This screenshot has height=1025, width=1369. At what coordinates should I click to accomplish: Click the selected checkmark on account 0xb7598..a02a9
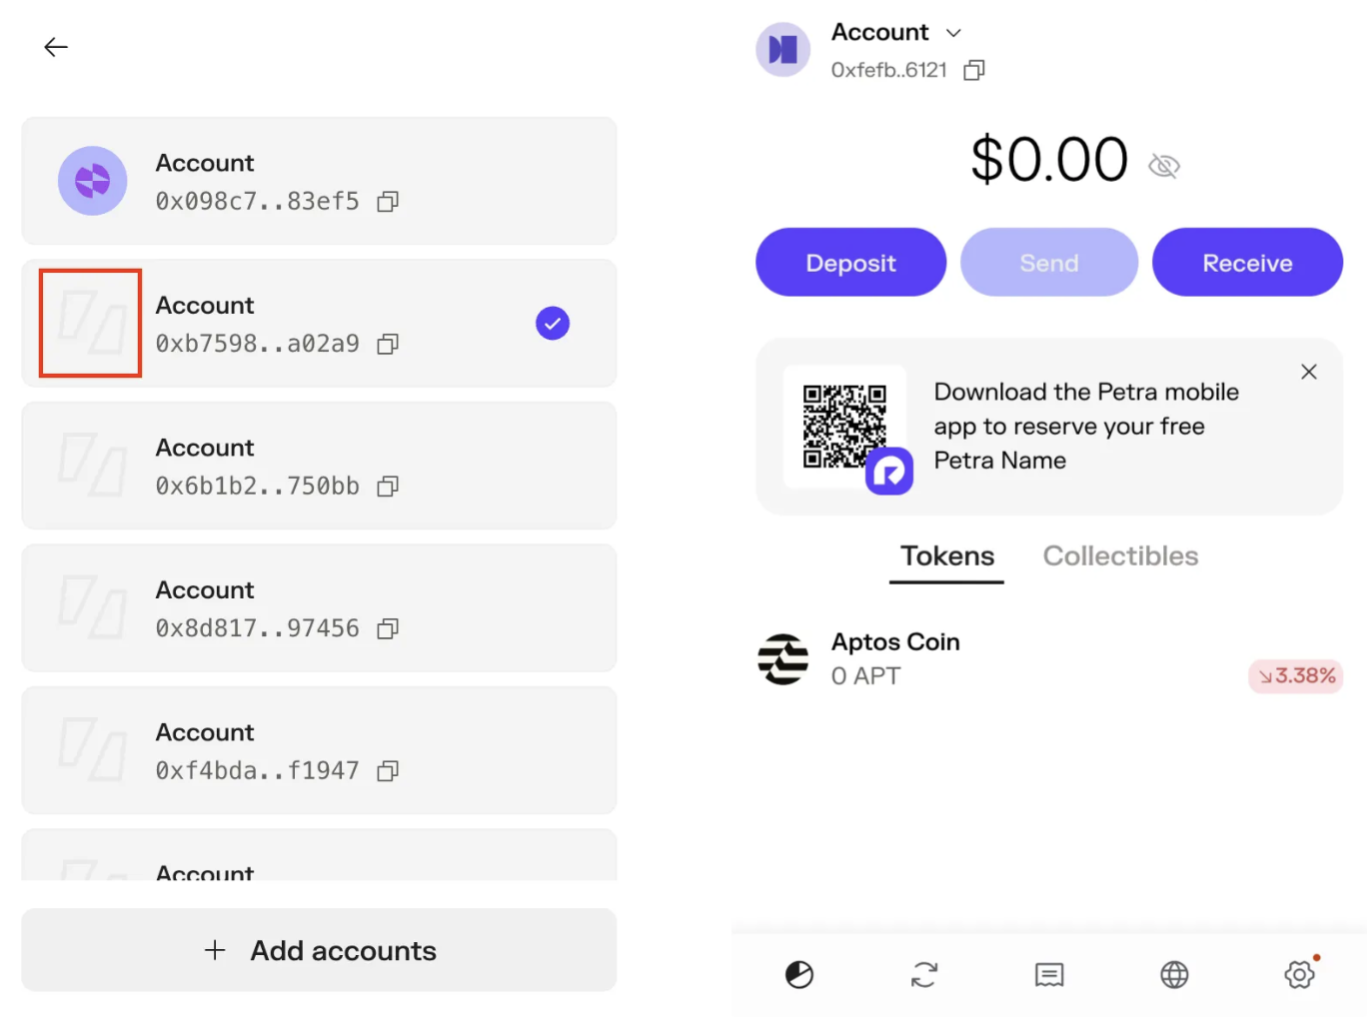553,323
